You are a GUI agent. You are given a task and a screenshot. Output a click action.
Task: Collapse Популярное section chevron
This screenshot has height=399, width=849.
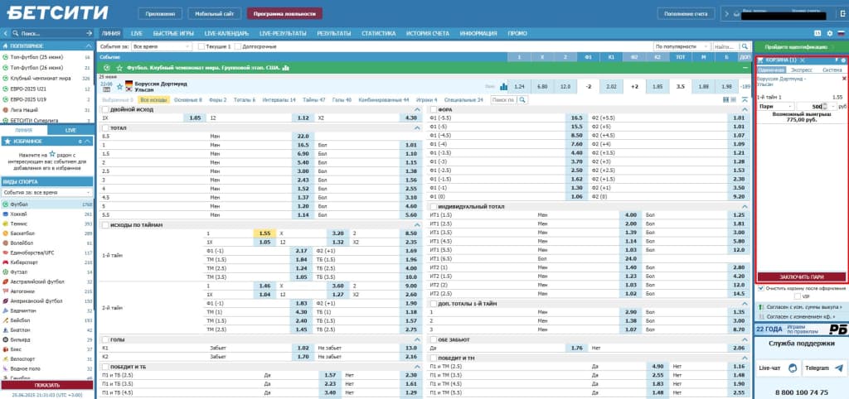click(88, 46)
